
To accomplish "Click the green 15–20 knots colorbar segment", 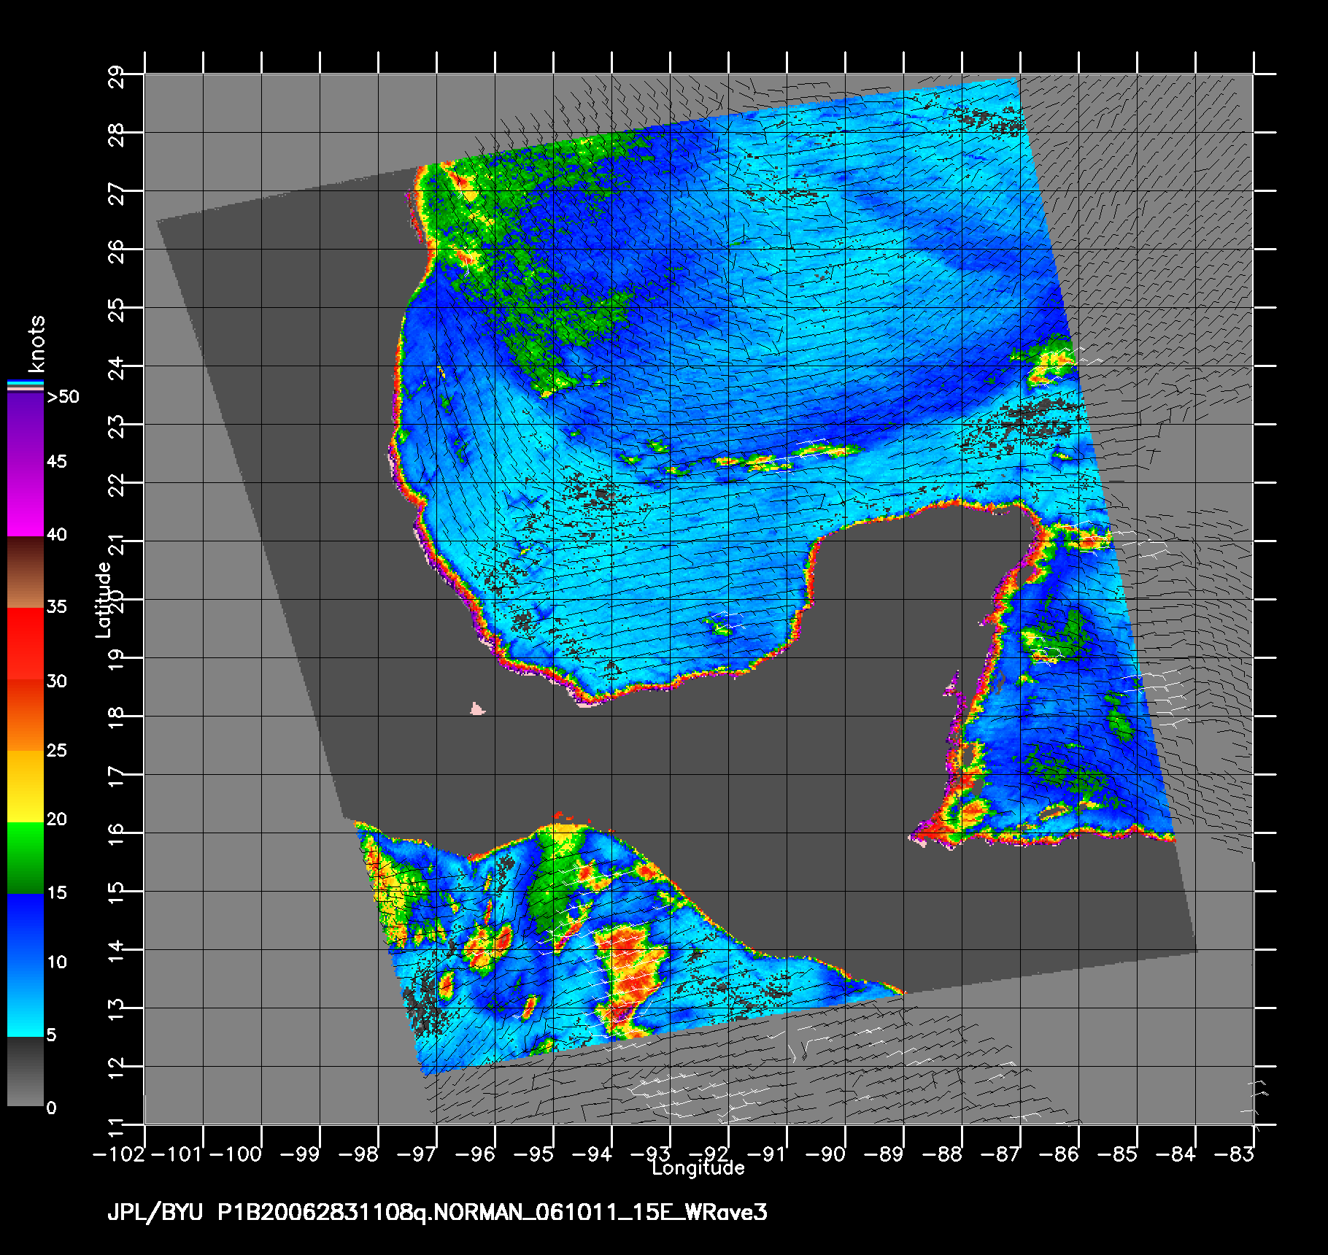I will (x=26, y=857).
